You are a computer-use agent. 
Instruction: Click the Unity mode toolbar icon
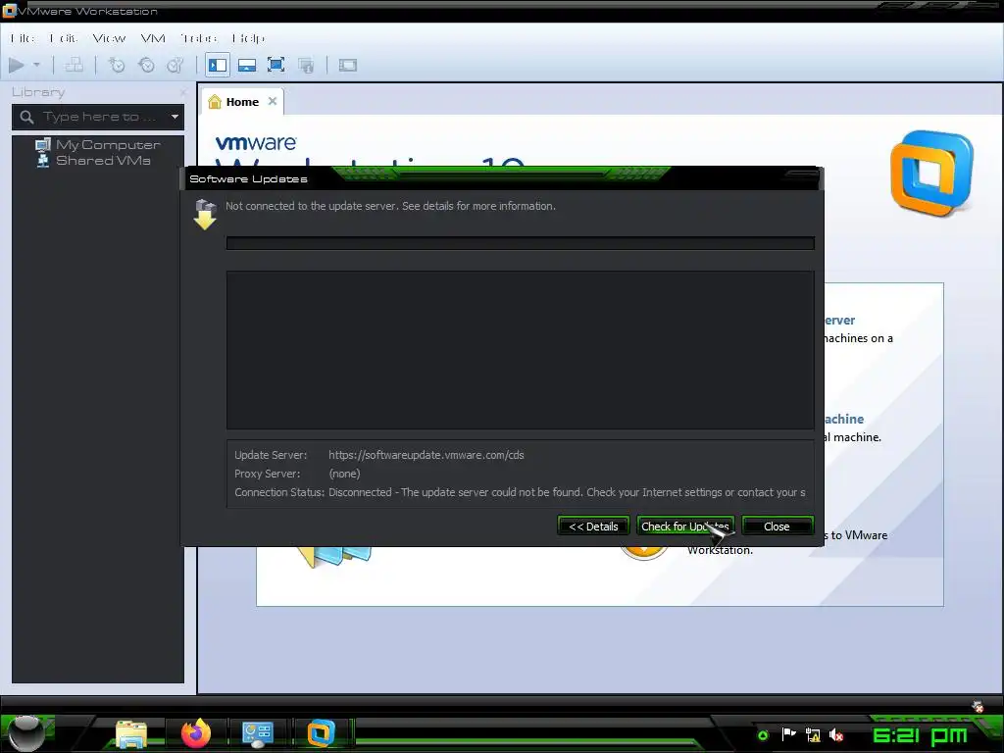tap(306, 65)
